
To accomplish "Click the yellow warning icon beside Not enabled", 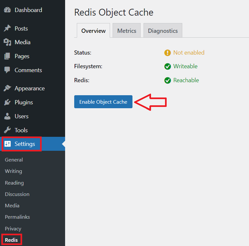I will [168, 53].
